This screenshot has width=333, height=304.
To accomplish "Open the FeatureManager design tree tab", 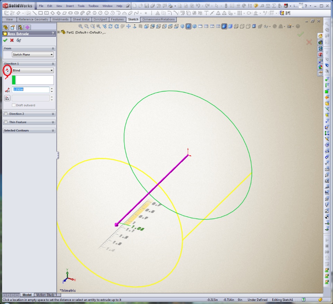I will click(6, 27).
